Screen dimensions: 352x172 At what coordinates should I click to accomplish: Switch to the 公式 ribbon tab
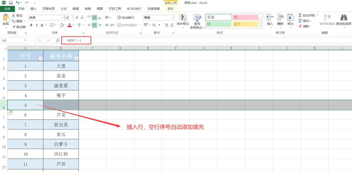click(x=63, y=8)
